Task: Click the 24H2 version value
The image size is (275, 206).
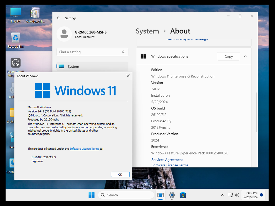Action: coord(155,89)
